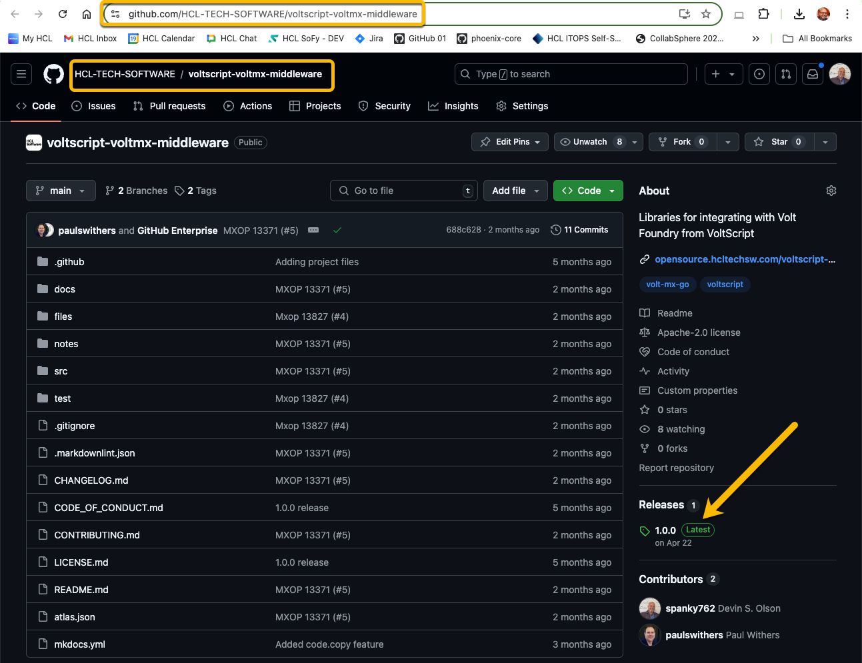View 11 Commits history
The image size is (862, 663).
coord(579,230)
